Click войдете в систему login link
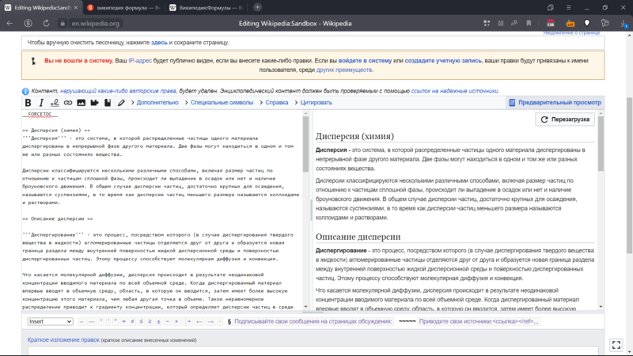Screen dimensions: 633x356 pyautogui.click(x=365, y=61)
